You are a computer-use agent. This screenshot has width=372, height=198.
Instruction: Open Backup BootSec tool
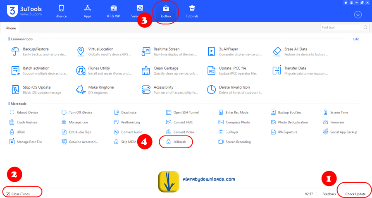(x=286, y=112)
